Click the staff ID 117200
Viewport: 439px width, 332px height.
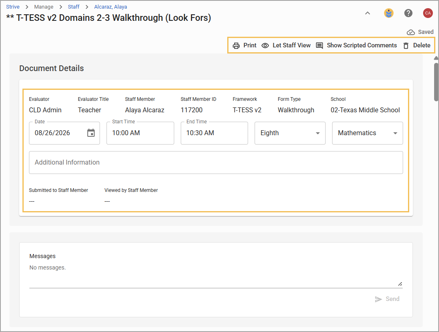(191, 110)
